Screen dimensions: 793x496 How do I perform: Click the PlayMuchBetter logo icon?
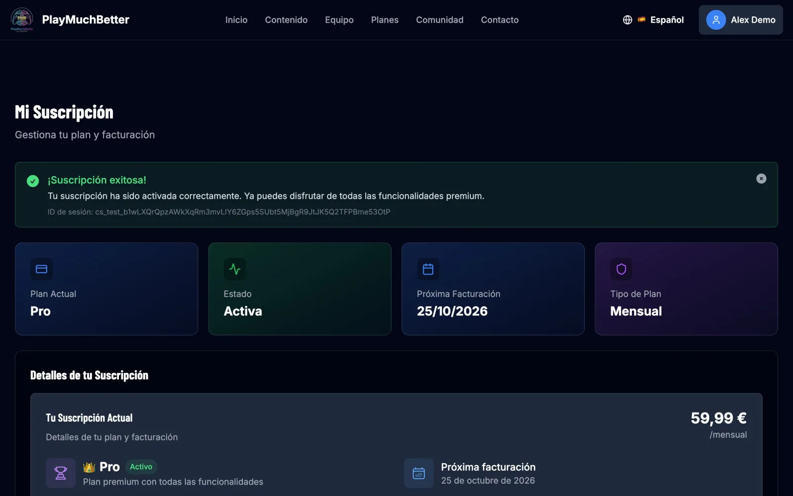22,20
